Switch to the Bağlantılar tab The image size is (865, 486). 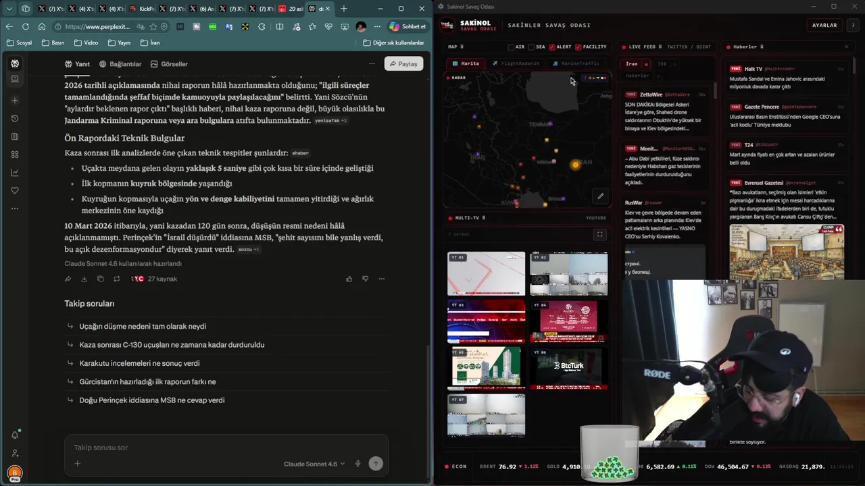[x=120, y=64]
